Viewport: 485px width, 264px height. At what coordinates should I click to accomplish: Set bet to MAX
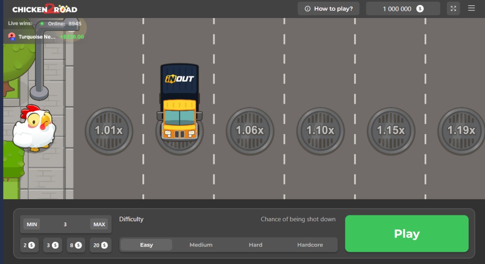click(x=99, y=224)
